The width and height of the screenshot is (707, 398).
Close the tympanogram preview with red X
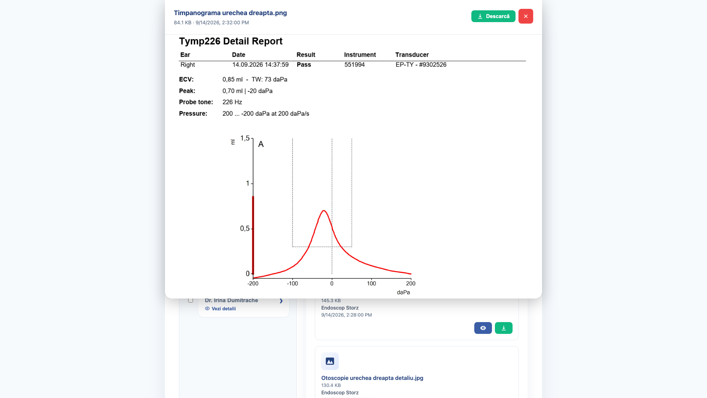click(525, 16)
